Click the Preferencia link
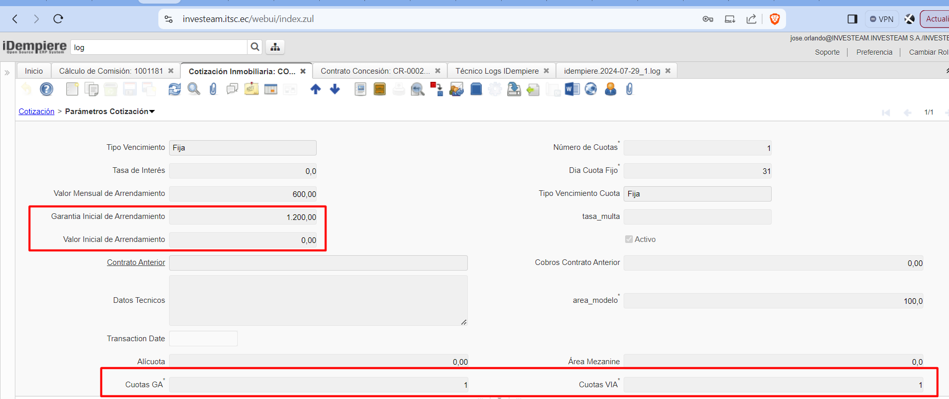Screen dimensions: 949x399 pyautogui.click(x=874, y=52)
